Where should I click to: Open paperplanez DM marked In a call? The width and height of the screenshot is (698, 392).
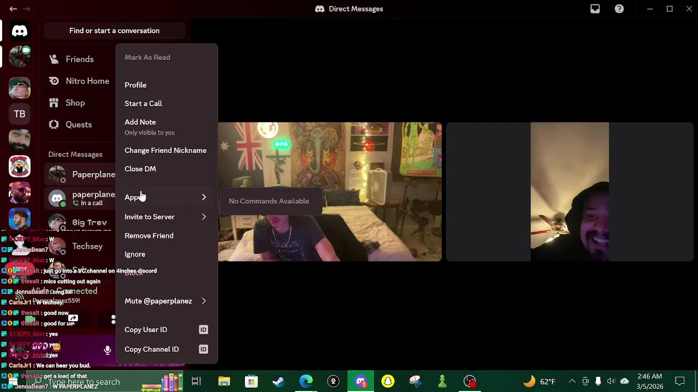click(80, 198)
